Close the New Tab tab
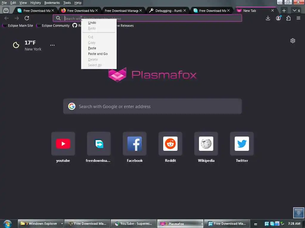 (x=273, y=10)
